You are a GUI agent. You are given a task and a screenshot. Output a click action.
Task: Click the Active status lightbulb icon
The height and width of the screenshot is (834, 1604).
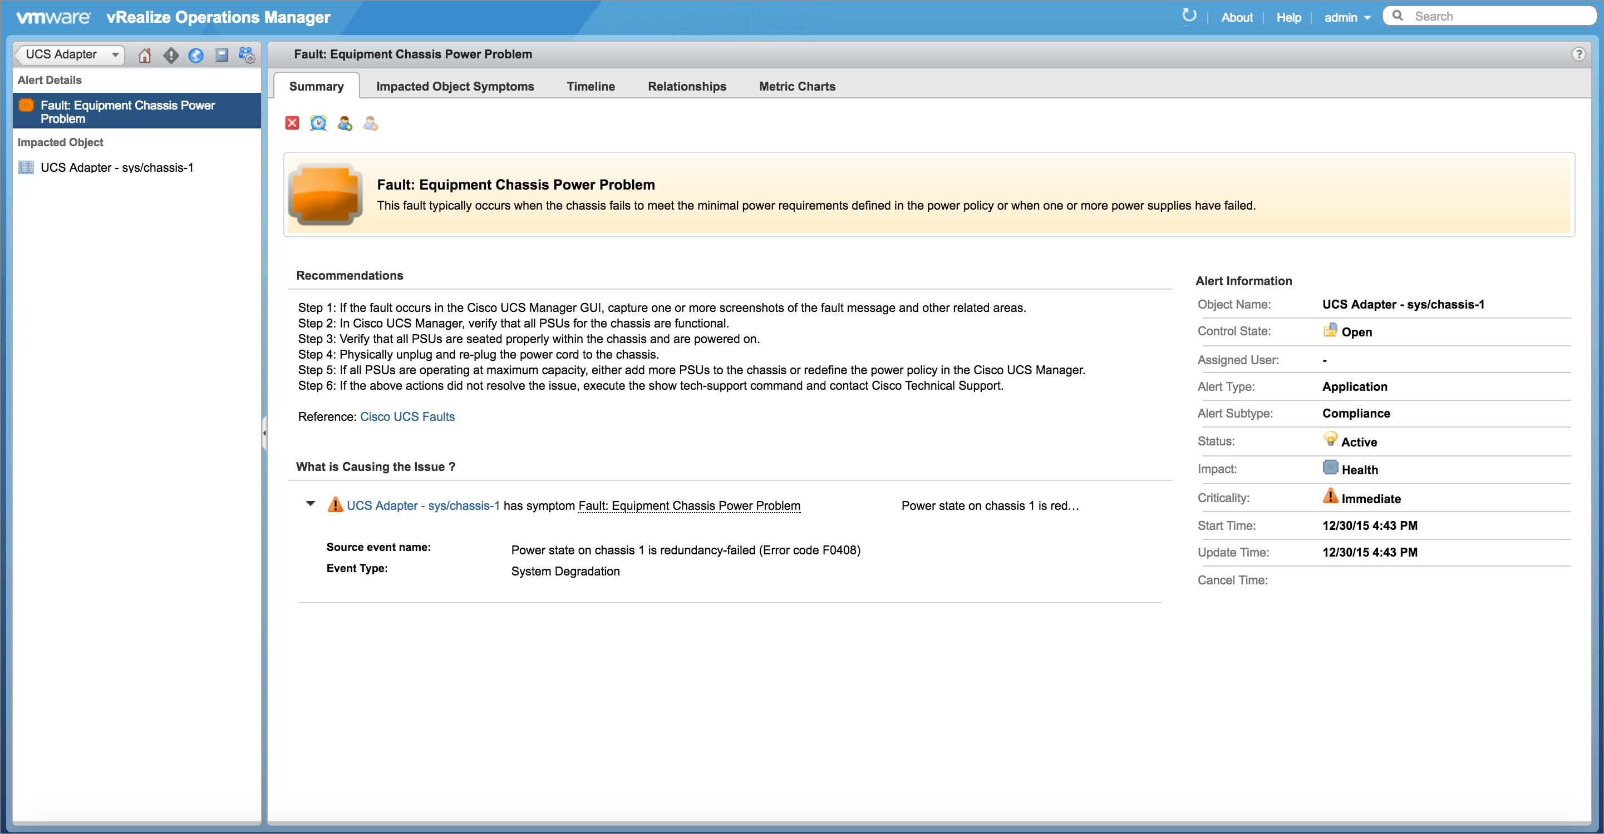(1330, 439)
